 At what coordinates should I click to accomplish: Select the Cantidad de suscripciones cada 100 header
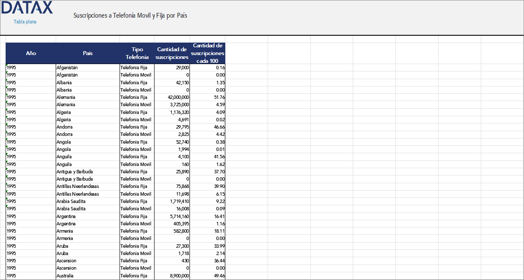pyautogui.click(x=207, y=53)
